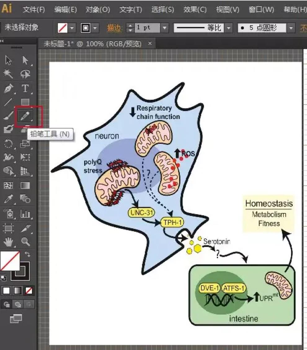This screenshot has height=350, width=307.
Task: Open the fill color dropdown in control bar
Action: [x=72, y=28]
